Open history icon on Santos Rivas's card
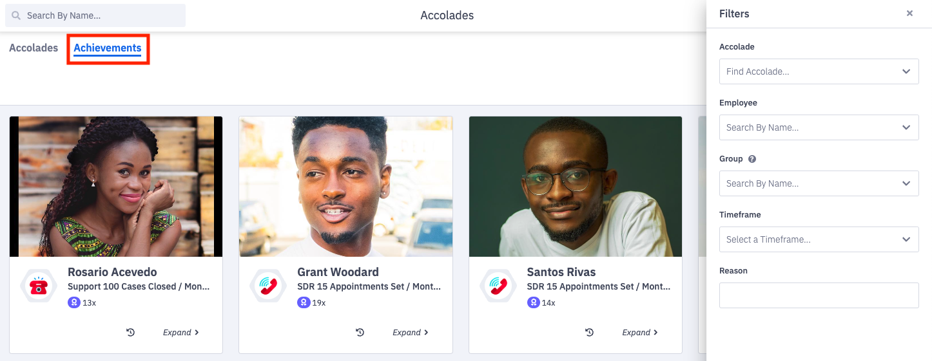Viewport: 932px width, 361px height. (x=589, y=333)
